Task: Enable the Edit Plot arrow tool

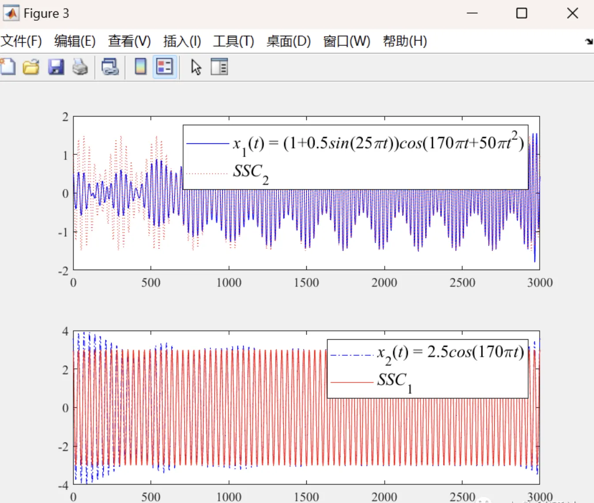Action: [x=196, y=67]
